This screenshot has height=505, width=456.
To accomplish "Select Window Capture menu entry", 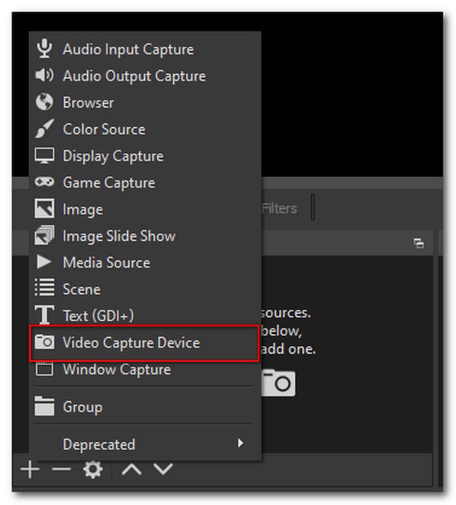I will point(145,369).
